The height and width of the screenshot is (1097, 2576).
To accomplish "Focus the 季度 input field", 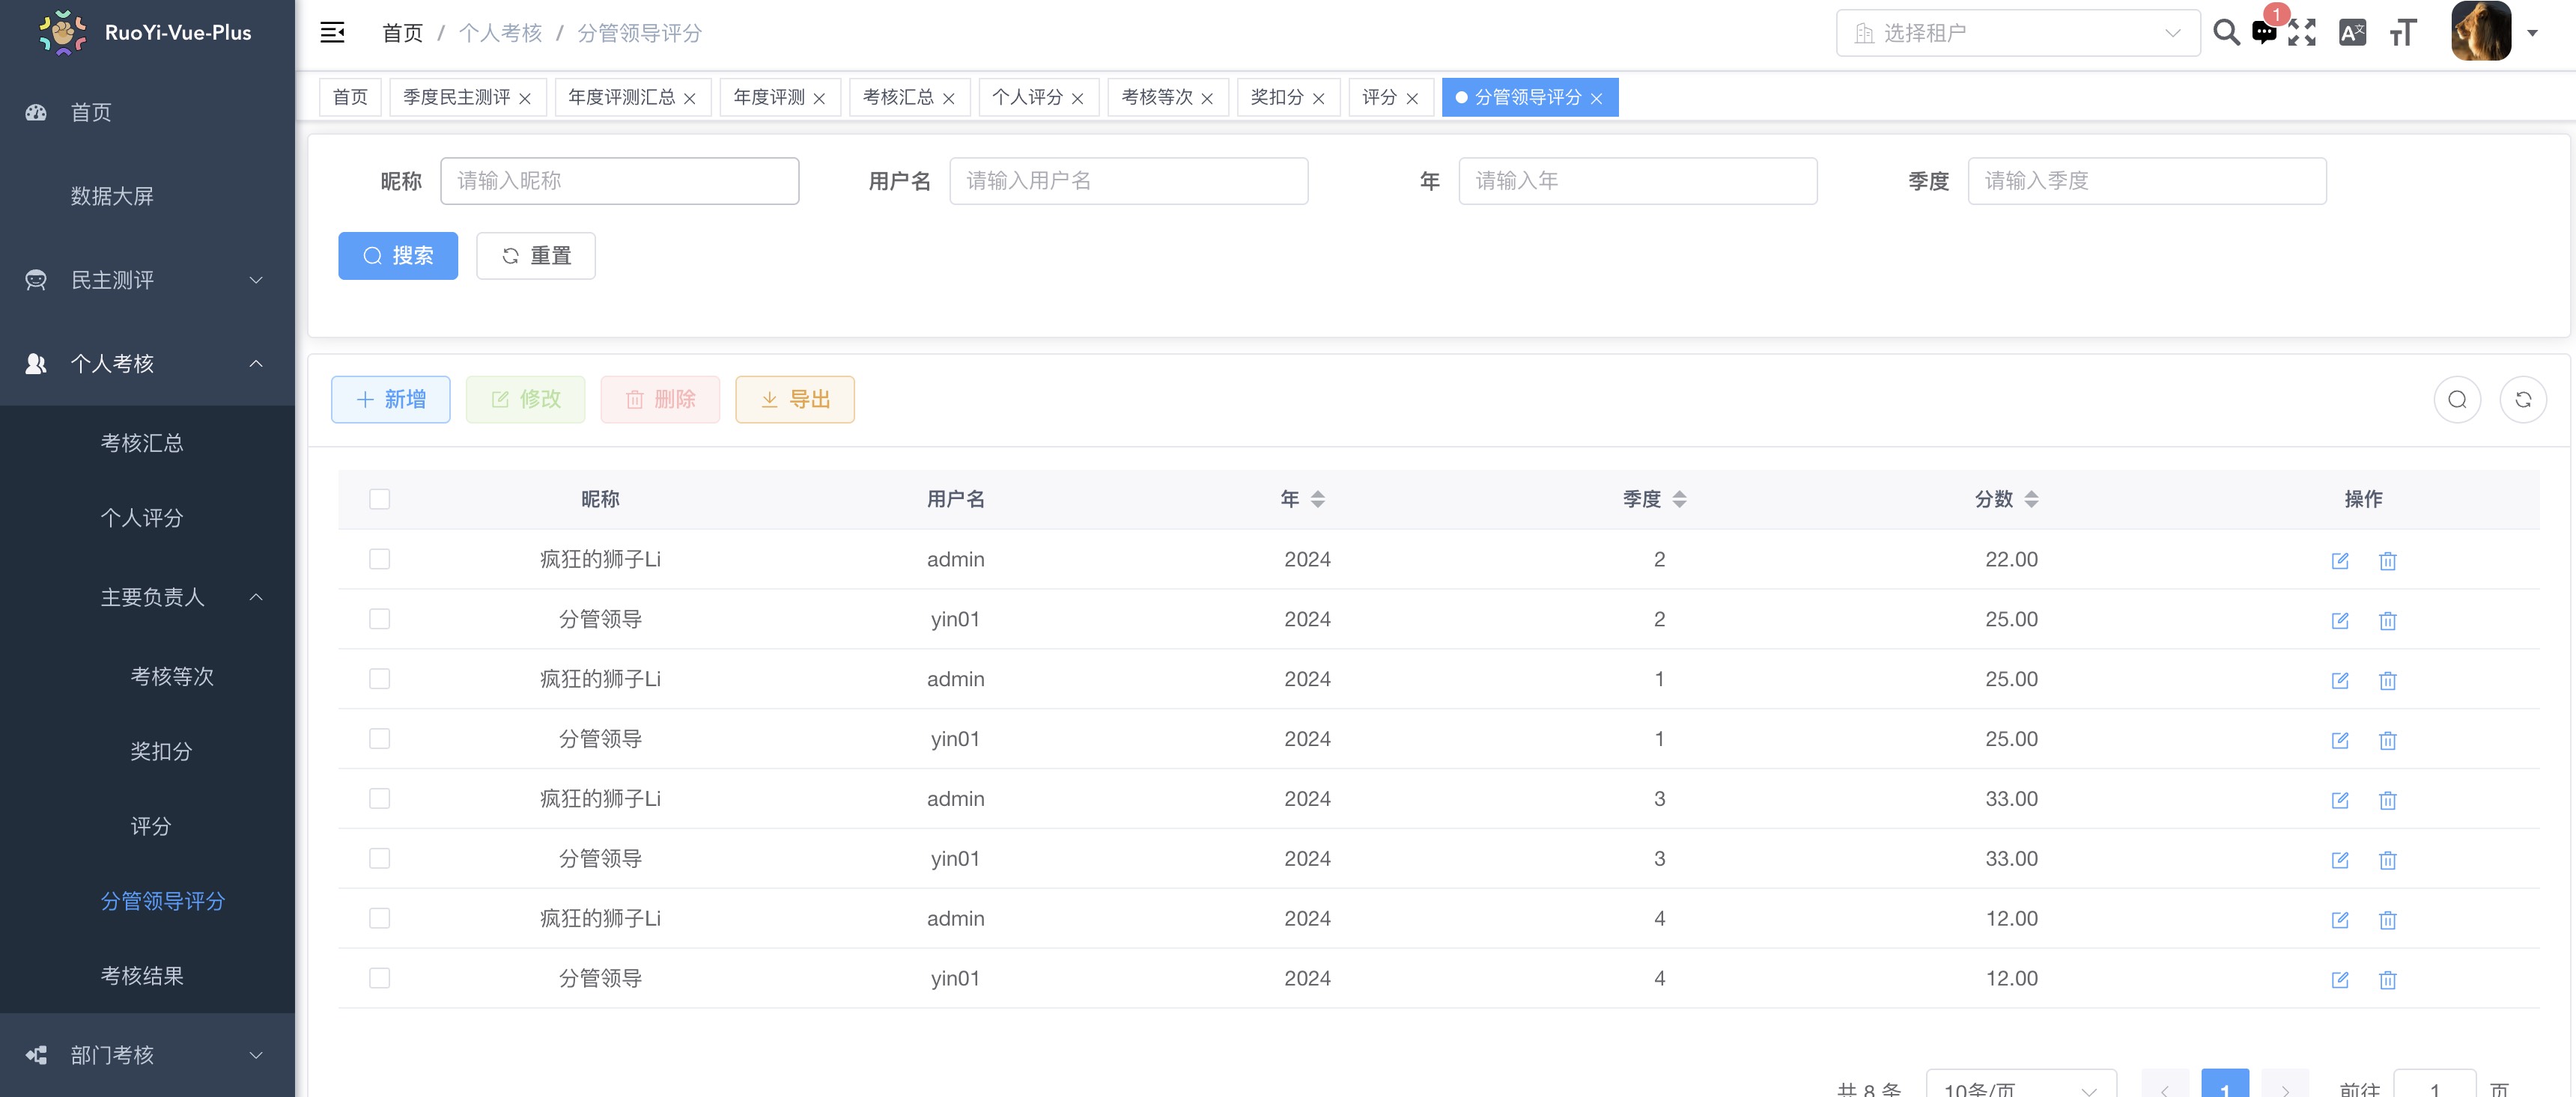I will click(x=2147, y=181).
